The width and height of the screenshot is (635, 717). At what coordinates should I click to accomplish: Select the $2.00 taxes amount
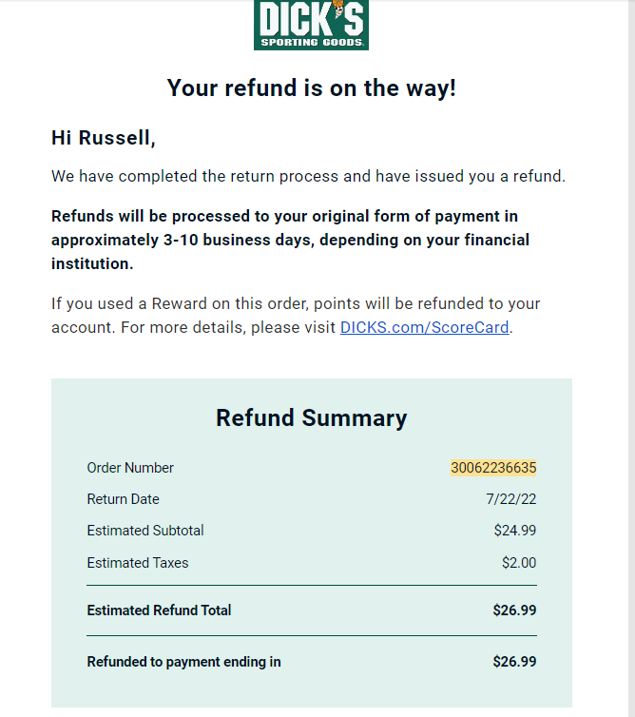pyautogui.click(x=519, y=562)
